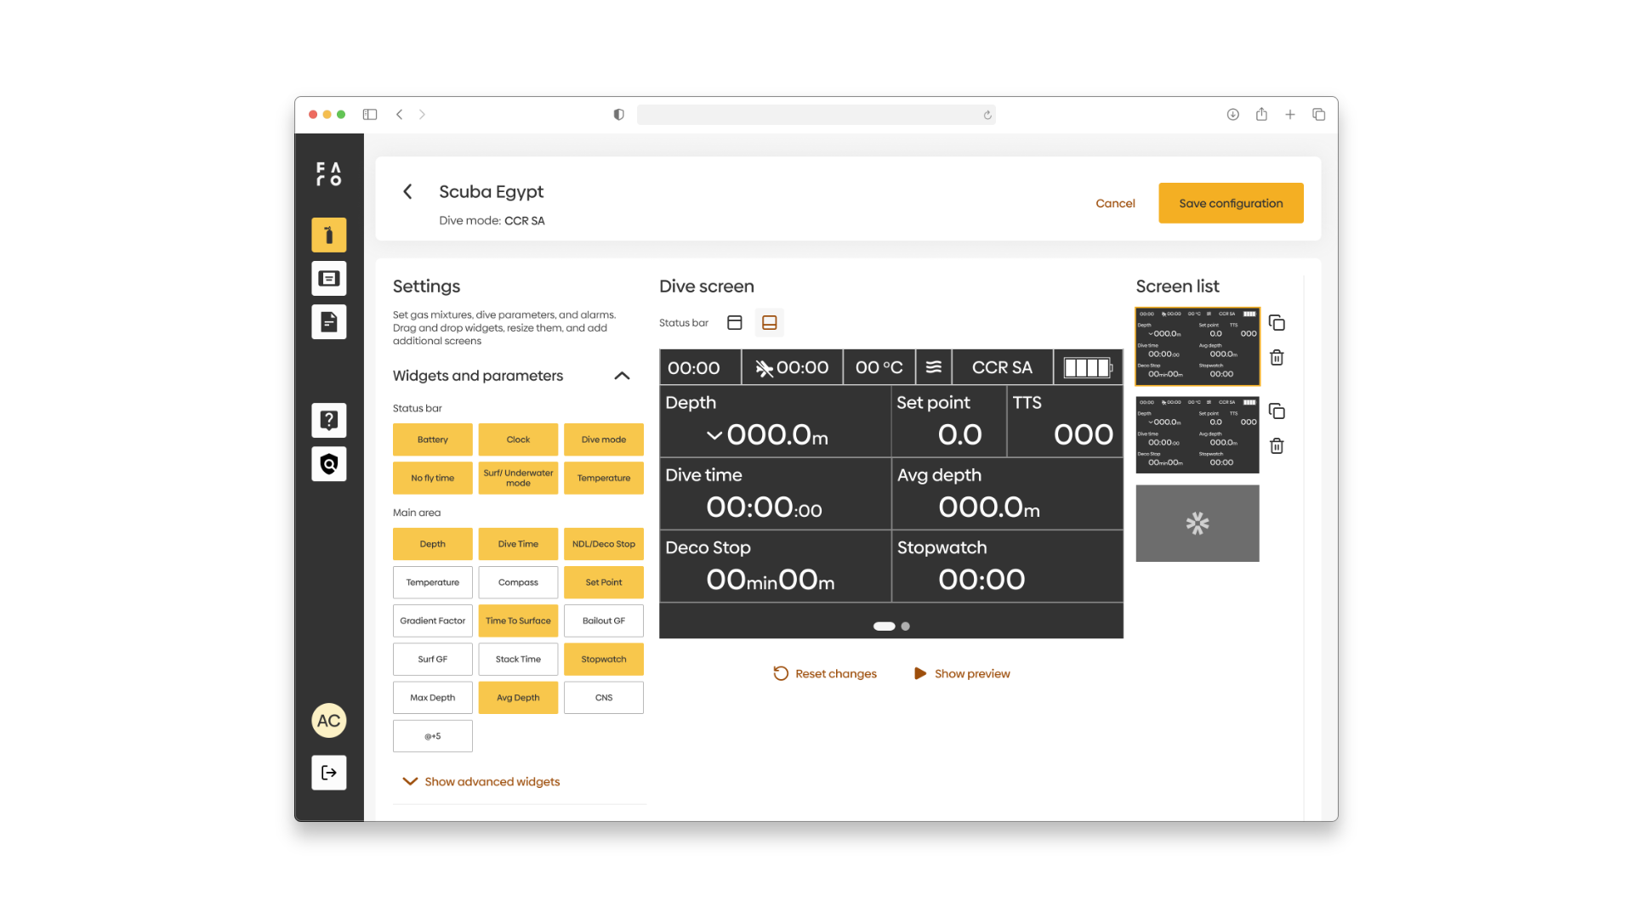Click the dive computer sidebar icon

pos(328,279)
